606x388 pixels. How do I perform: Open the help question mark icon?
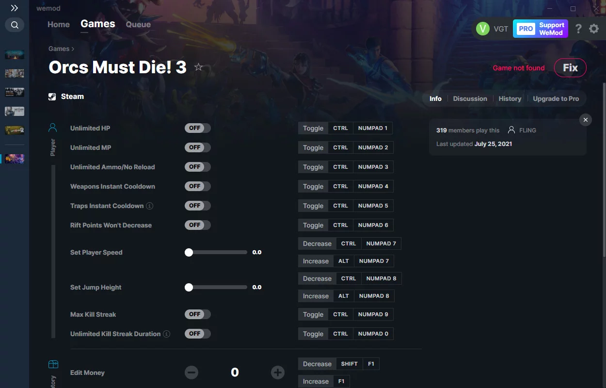pos(578,29)
